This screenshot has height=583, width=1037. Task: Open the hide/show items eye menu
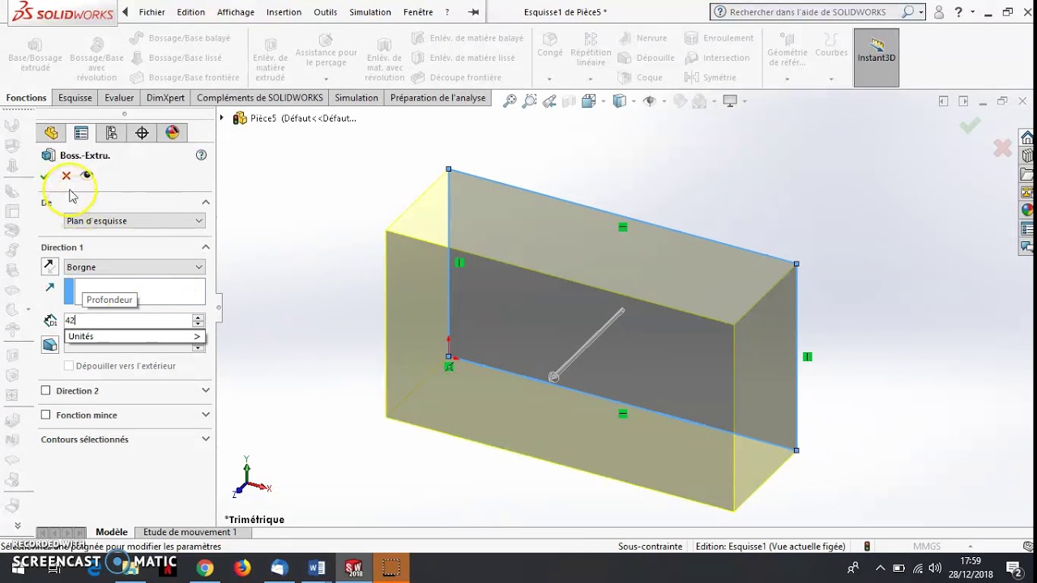click(651, 101)
